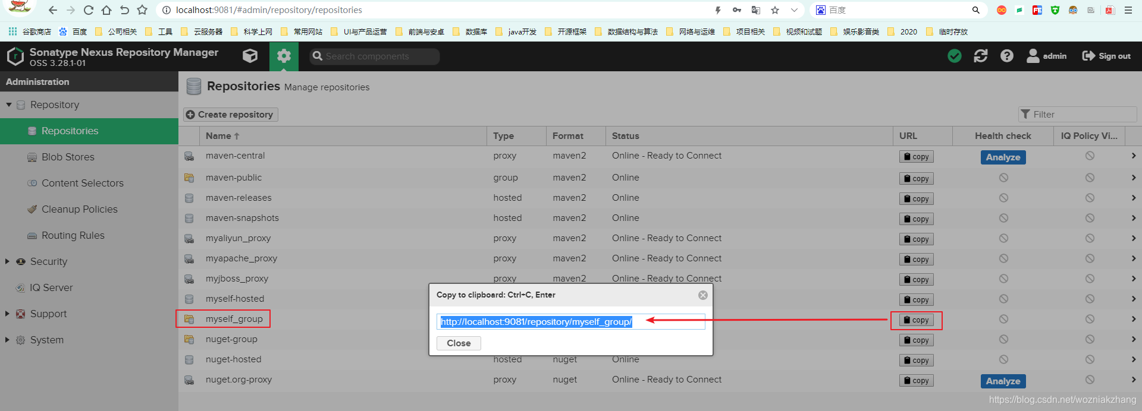The image size is (1142, 411).
Task: Sort by the Type column header
Action: [x=516, y=135]
